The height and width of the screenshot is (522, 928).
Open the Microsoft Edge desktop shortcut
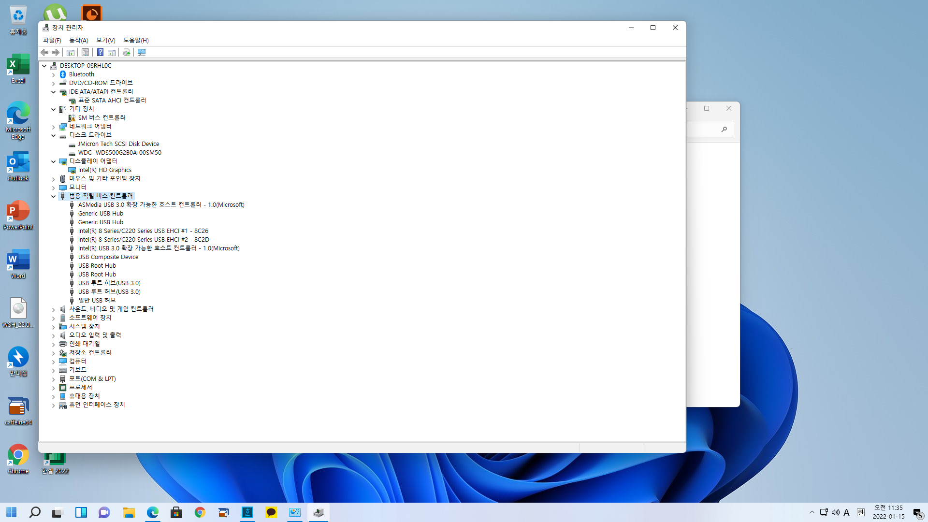click(x=18, y=121)
